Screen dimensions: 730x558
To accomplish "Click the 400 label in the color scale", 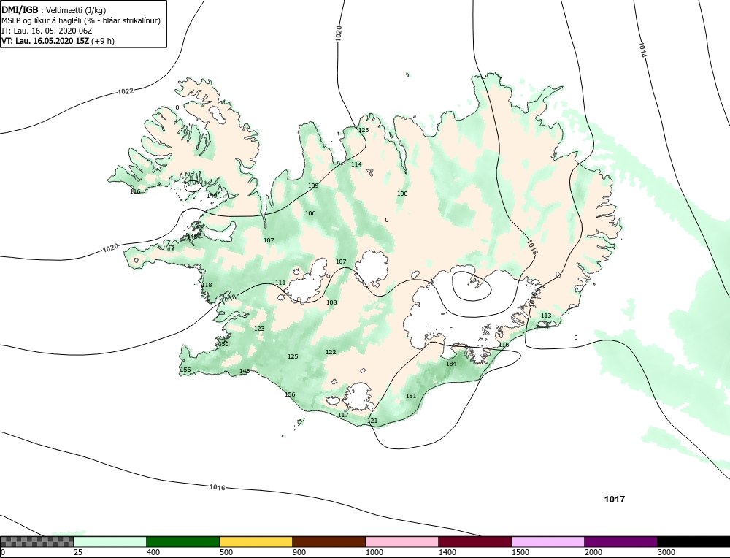I will tap(153, 552).
